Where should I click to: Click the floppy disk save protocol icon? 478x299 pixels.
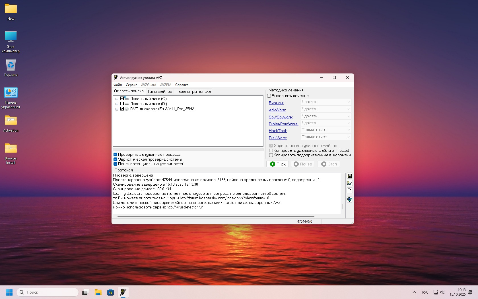coord(349,176)
